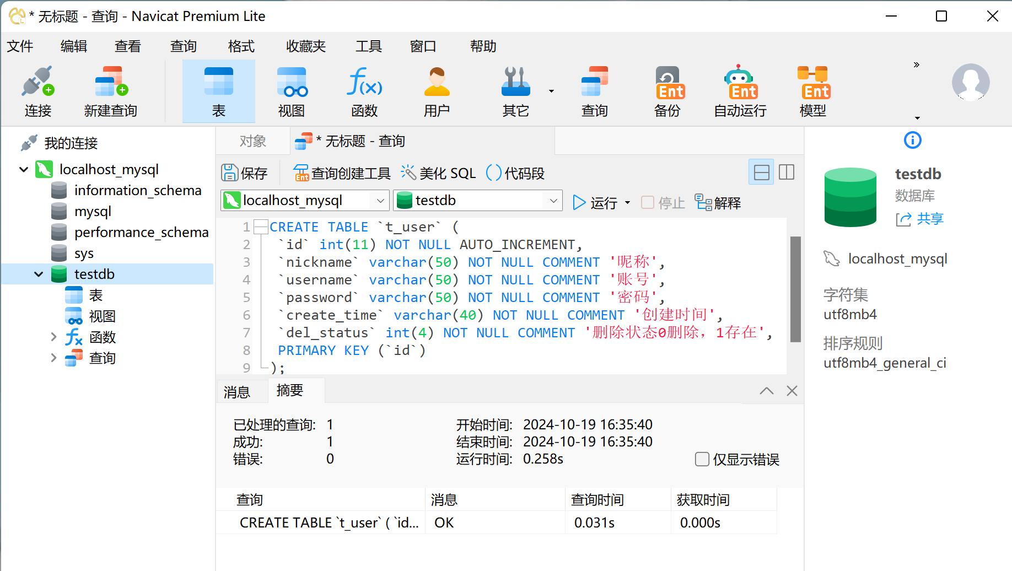Image resolution: width=1012 pixels, height=571 pixels.
Task: Click the SQL editor vertical scrollbar
Action: point(795,289)
